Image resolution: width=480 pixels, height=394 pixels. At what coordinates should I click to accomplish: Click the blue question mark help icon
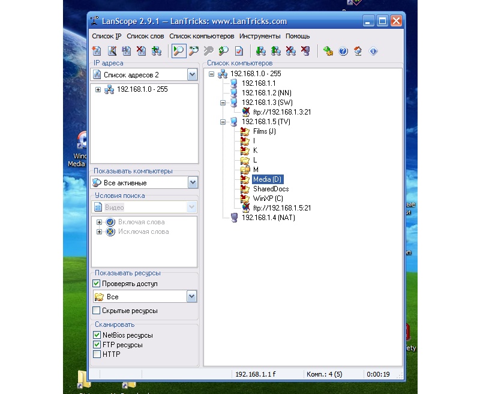343,52
